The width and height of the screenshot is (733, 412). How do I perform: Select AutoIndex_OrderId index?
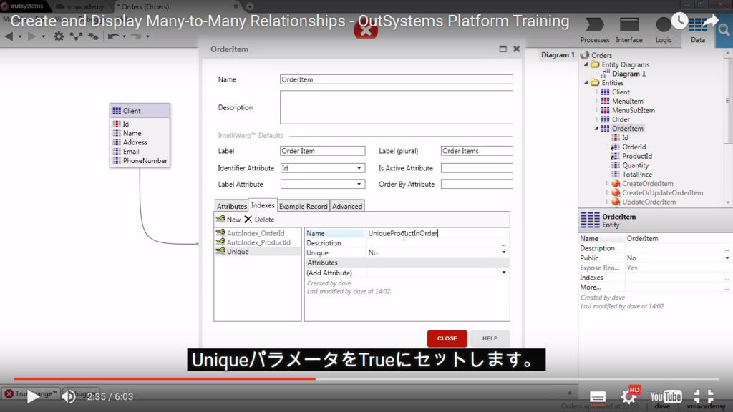pos(256,233)
